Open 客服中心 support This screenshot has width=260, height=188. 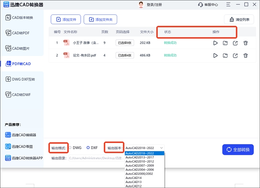208,4
